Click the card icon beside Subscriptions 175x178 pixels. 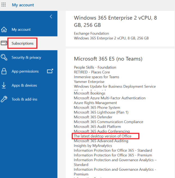point(4,43)
